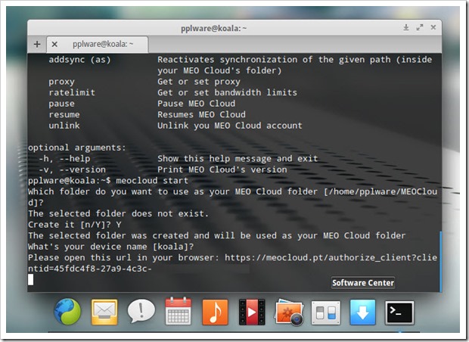Screen dimensions: 469x342
Task: Click the 'meocloud start' command text
Action: [x=152, y=180]
